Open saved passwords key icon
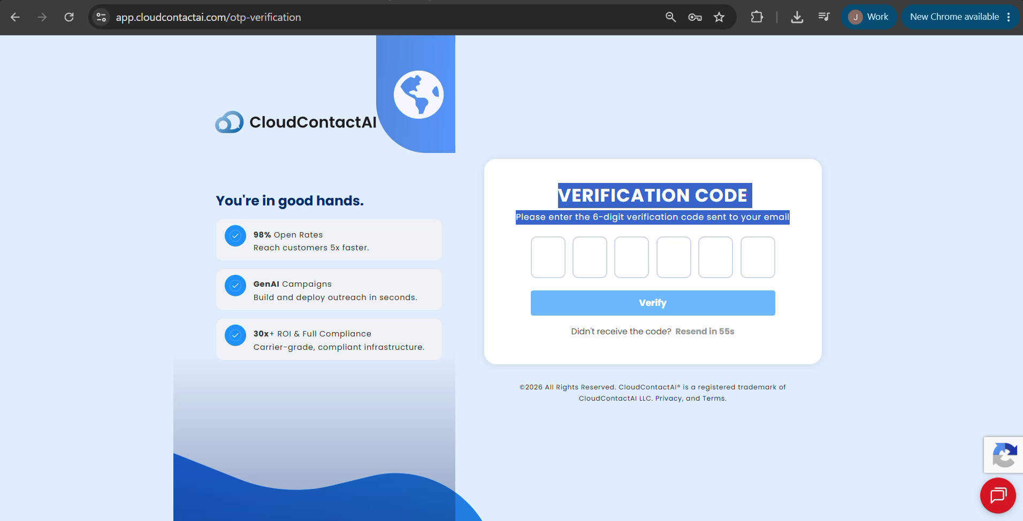 (695, 17)
